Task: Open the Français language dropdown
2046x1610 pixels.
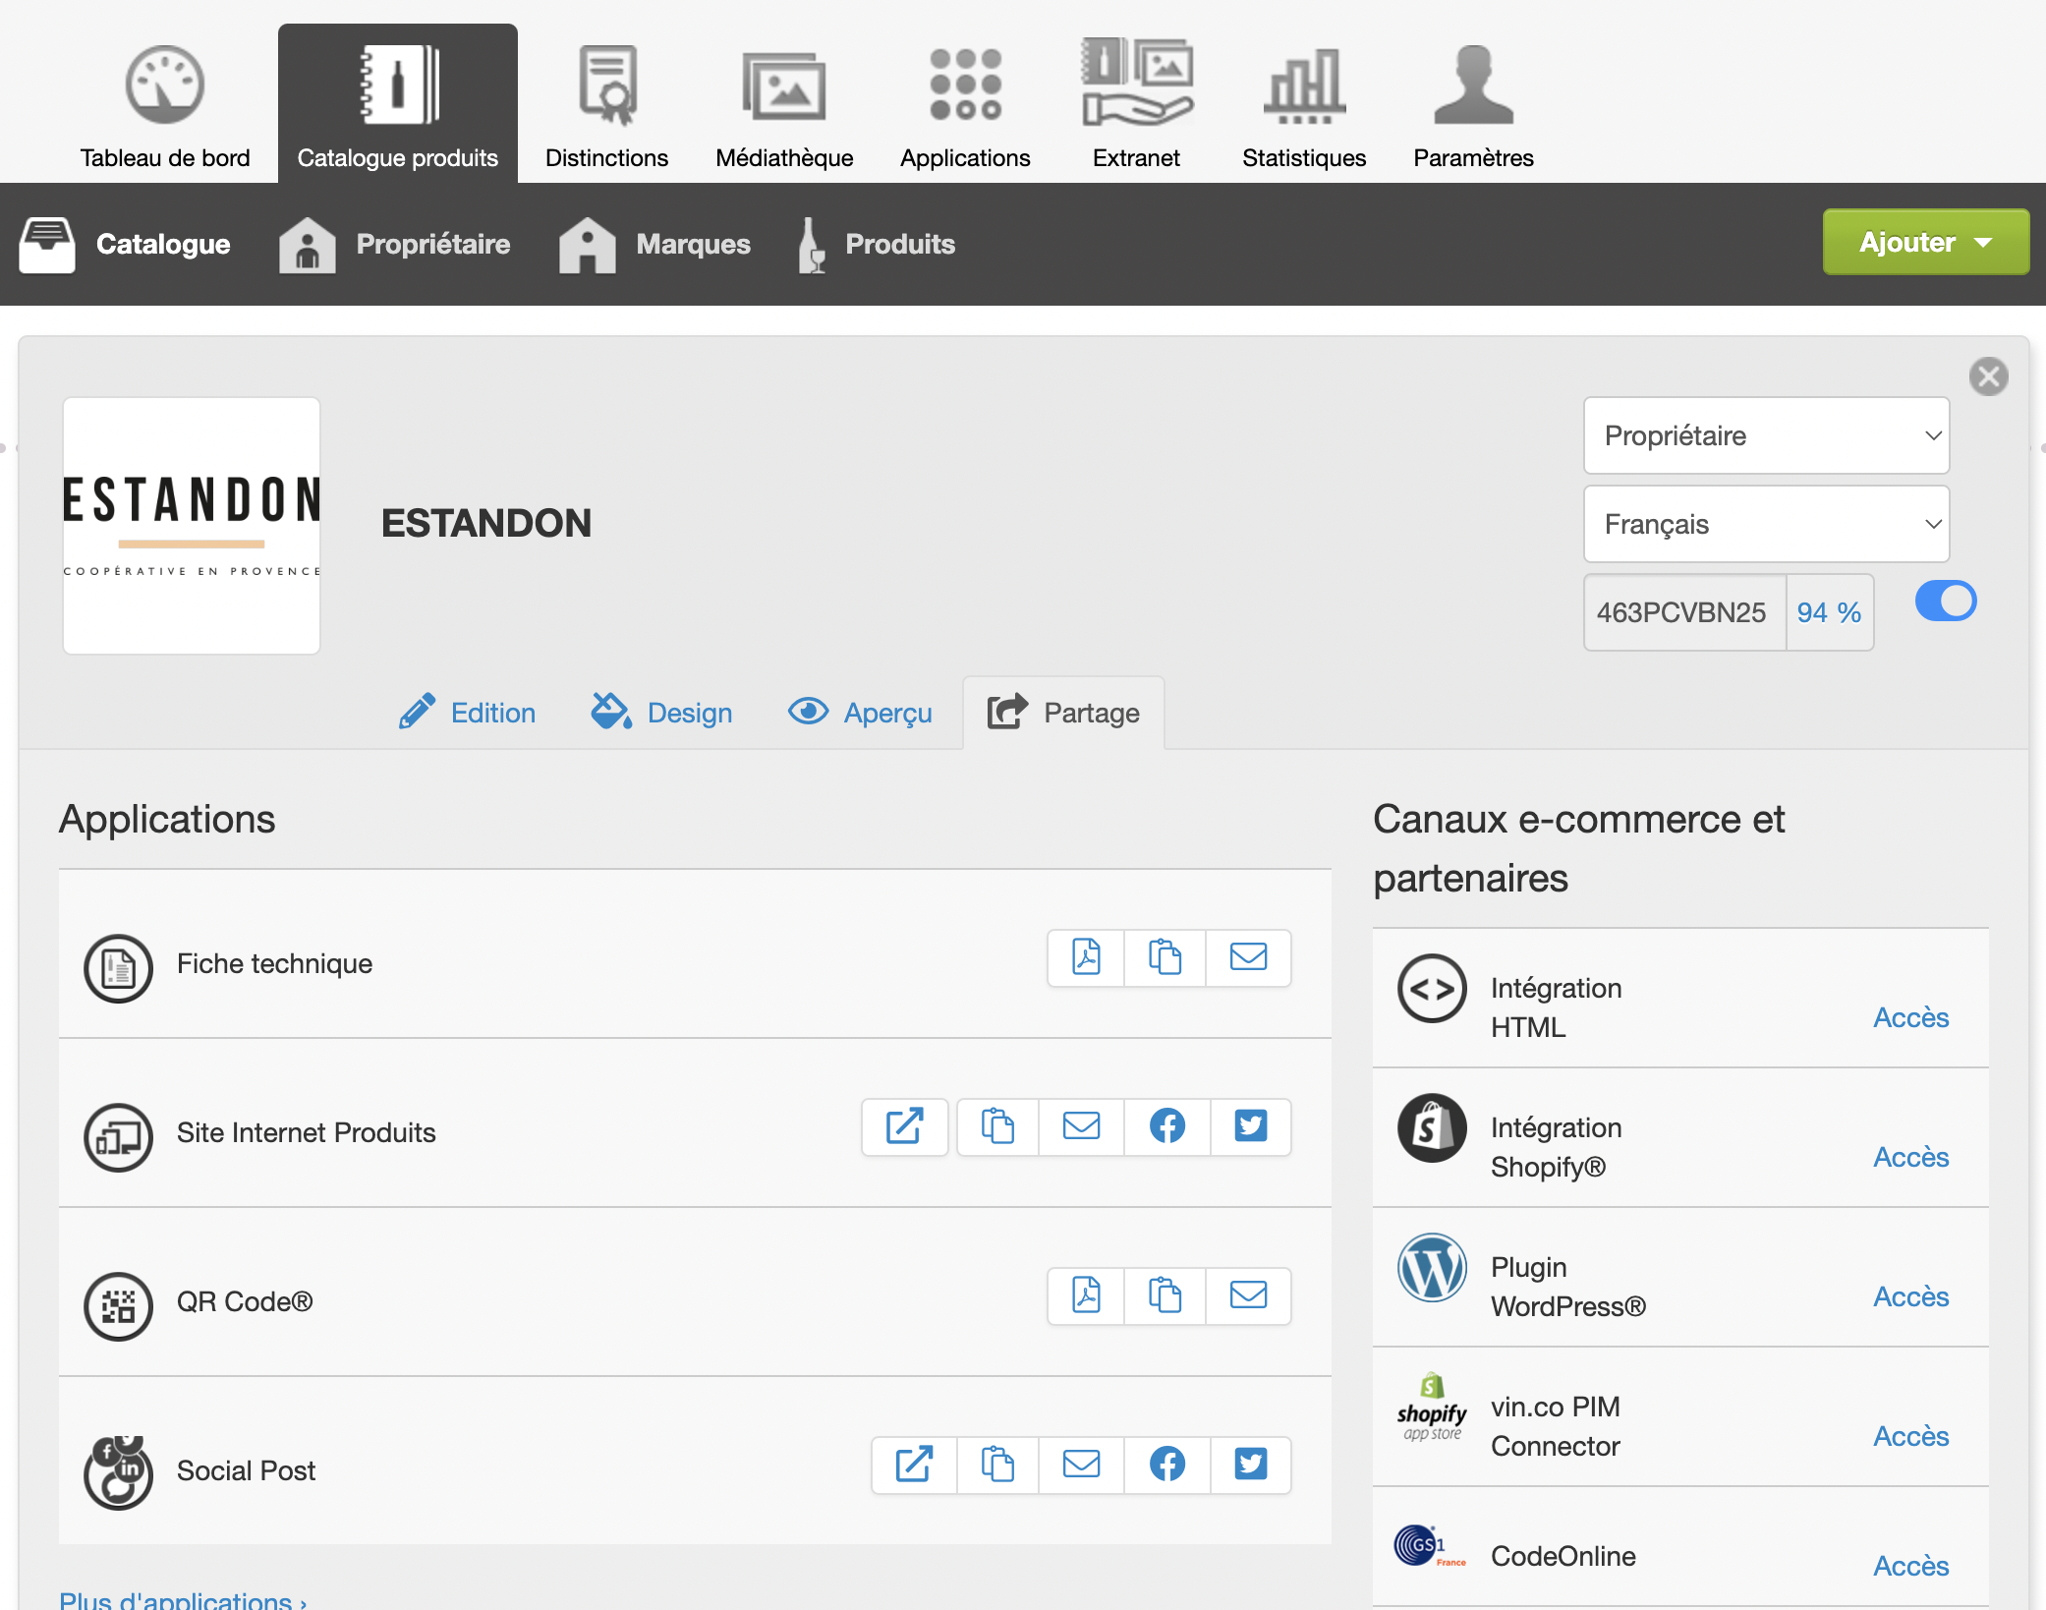Action: (x=1766, y=524)
